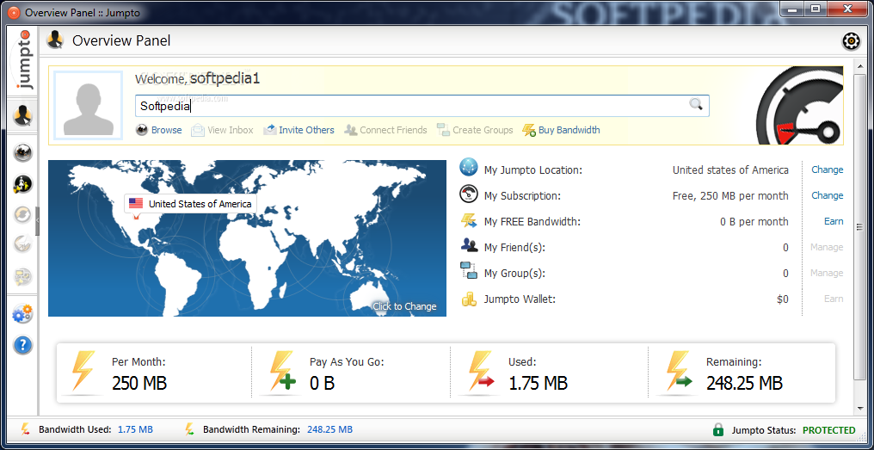Click the My Jumpto Location globe icon
Viewport: 874px width, 450px height.
[x=469, y=169]
